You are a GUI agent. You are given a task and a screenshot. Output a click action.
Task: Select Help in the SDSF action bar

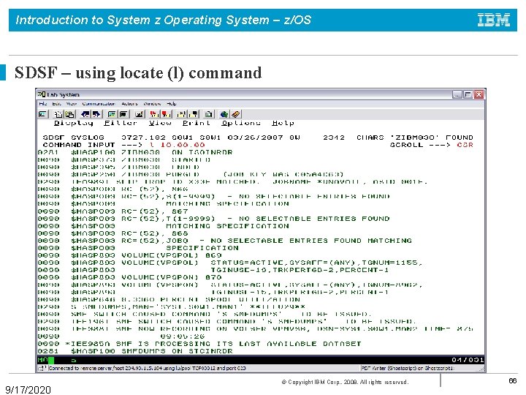[x=283, y=123]
